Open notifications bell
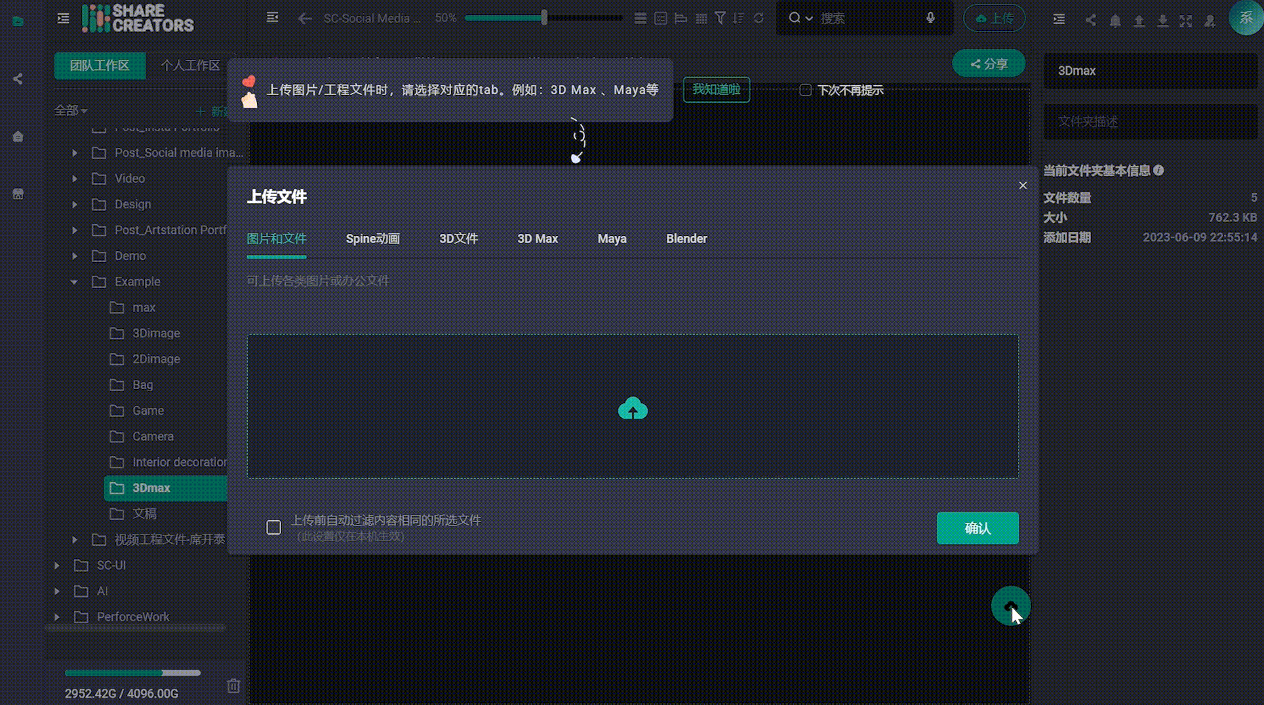 [1115, 21]
